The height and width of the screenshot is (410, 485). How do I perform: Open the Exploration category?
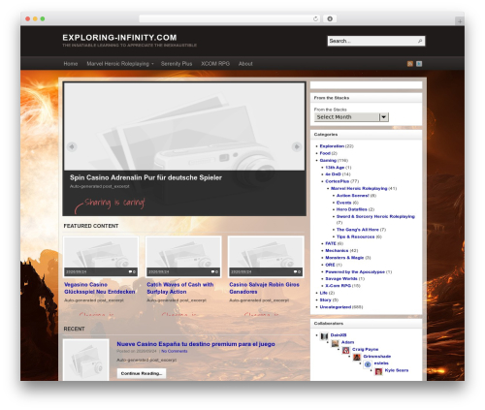(332, 146)
